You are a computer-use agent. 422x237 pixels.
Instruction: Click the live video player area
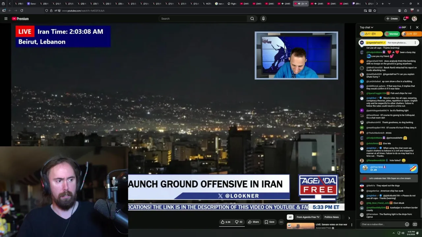click(x=178, y=117)
